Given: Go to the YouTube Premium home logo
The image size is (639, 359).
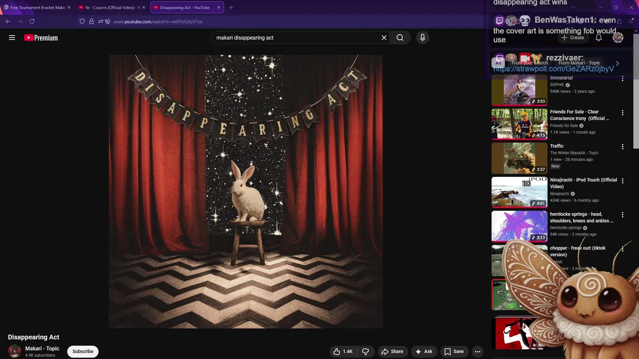Looking at the screenshot, I should coord(41,38).
